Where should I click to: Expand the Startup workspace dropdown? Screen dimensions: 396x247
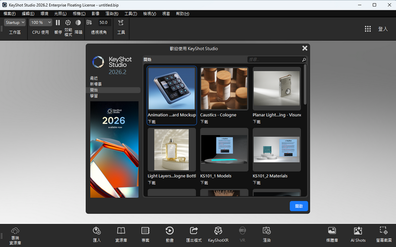coord(15,22)
